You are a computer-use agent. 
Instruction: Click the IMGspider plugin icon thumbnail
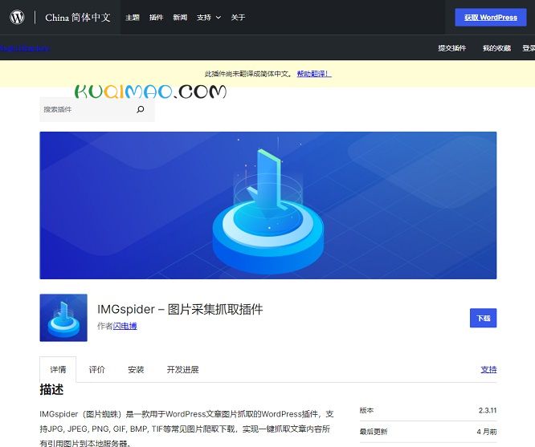[x=63, y=318]
